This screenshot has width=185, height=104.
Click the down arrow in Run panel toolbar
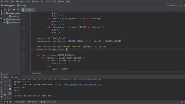click(10, 86)
